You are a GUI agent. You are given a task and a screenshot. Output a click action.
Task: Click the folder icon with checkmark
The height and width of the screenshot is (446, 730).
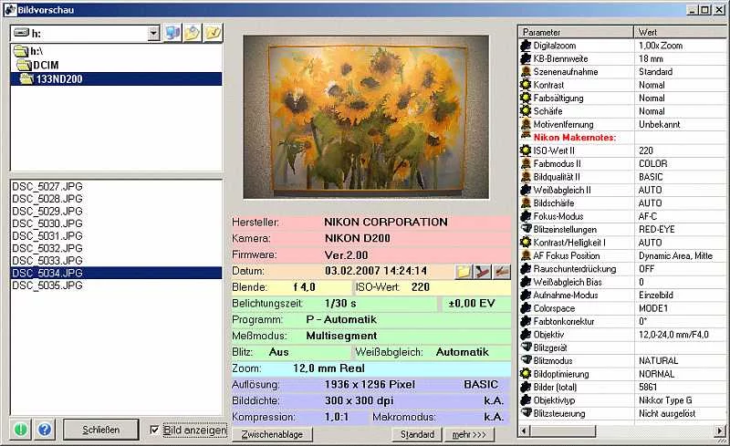212,34
